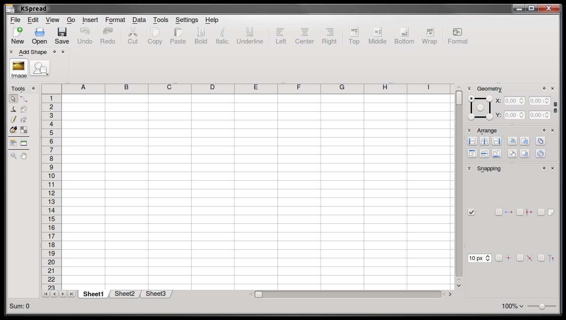The width and height of the screenshot is (566, 320).
Task: Uncheck the checked snapping enable checkbox
Action: click(x=472, y=212)
